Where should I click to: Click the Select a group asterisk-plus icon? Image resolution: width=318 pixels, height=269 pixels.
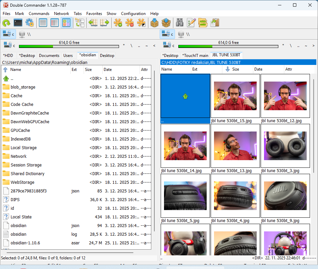tap(118, 23)
